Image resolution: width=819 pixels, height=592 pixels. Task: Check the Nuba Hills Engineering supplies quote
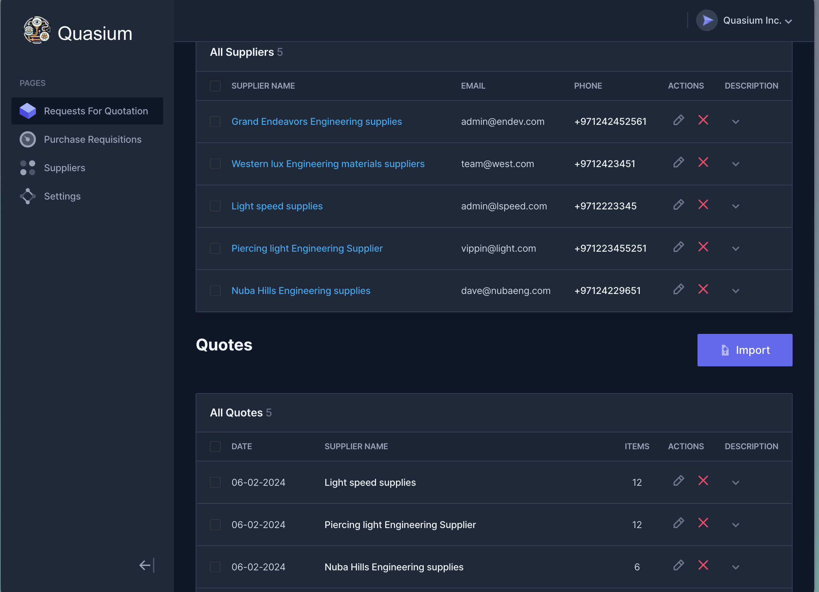215,567
